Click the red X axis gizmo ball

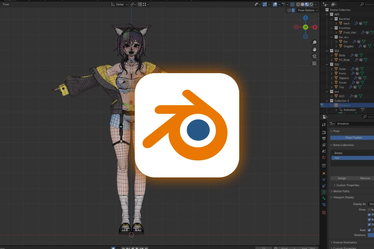315,27
